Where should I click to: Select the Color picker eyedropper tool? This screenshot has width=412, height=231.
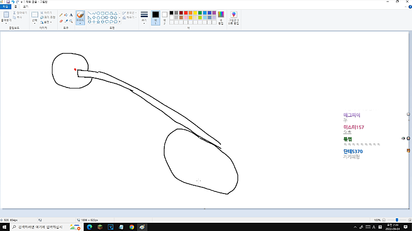click(66, 21)
